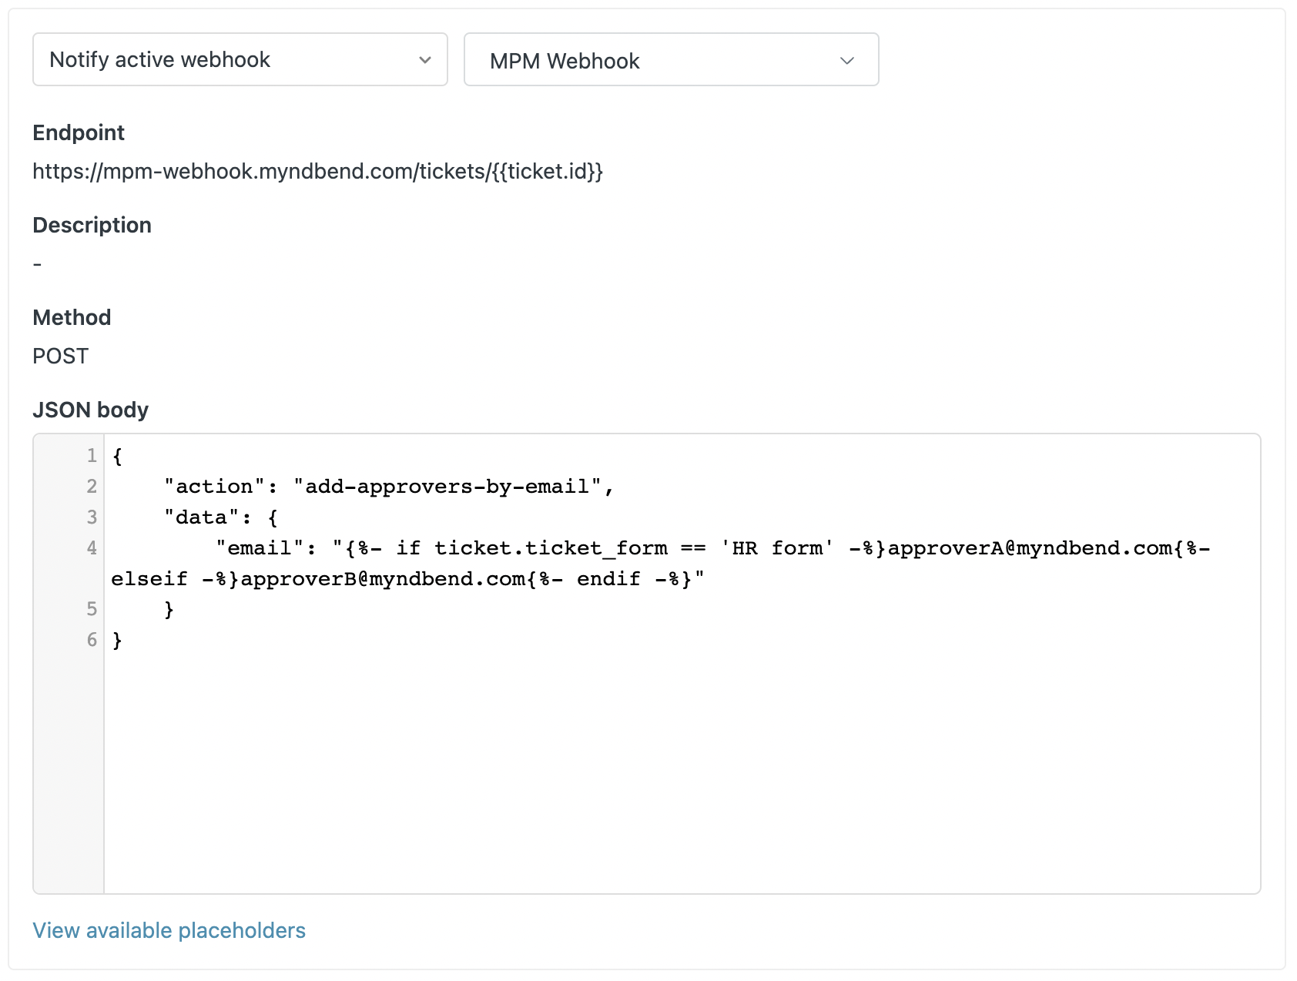Click chevron arrow in MPM Webhook box
The width and height of the screenshot is (1297, 981).
(x=847, y=61)
